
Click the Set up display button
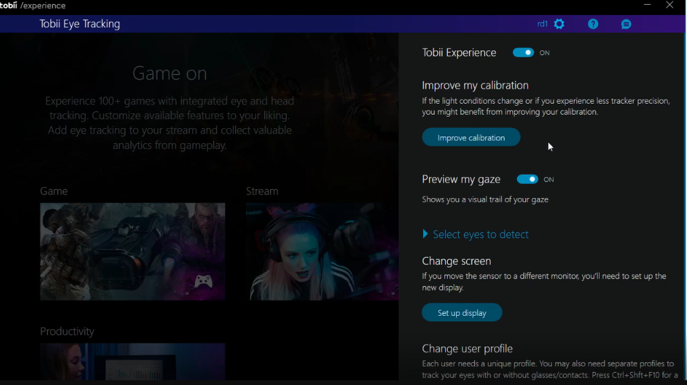click(x=462, y=312)
